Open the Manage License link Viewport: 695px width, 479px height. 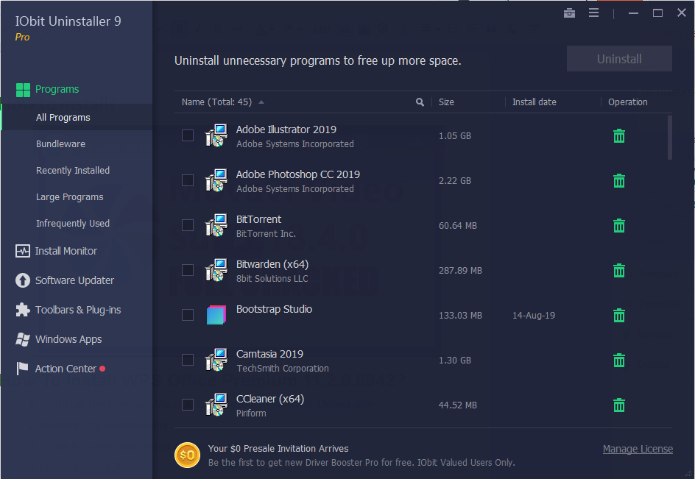[638, 449]
